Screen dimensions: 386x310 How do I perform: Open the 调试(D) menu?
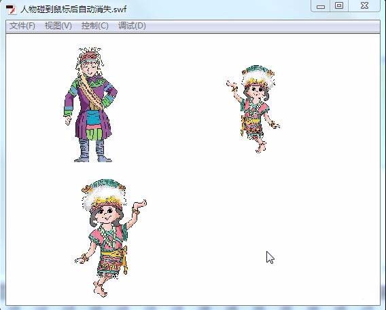tap(132, 26)
